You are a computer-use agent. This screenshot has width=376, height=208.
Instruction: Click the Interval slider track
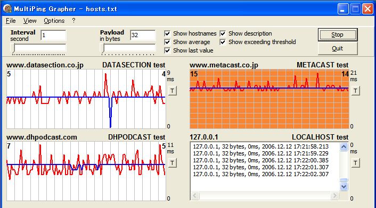[39, 48]
